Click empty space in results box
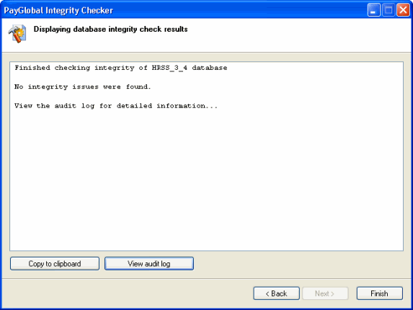 206,179
